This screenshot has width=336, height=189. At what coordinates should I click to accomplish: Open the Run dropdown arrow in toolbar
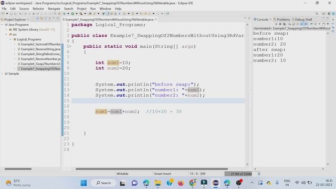click(77, 14)
